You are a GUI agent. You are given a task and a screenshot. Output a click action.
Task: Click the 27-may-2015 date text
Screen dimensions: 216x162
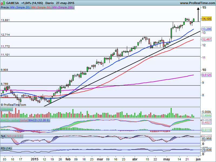click(x=65, y=3)
